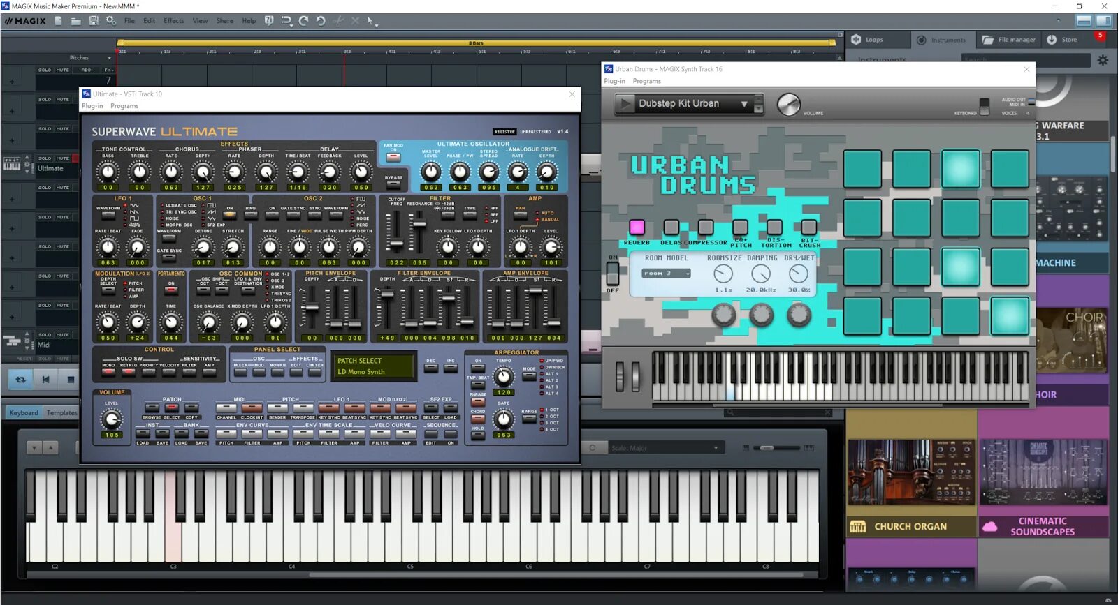Adjust the Superwave volume Level knob
This screenshot has height=605, width=1118.
point(111,419)
